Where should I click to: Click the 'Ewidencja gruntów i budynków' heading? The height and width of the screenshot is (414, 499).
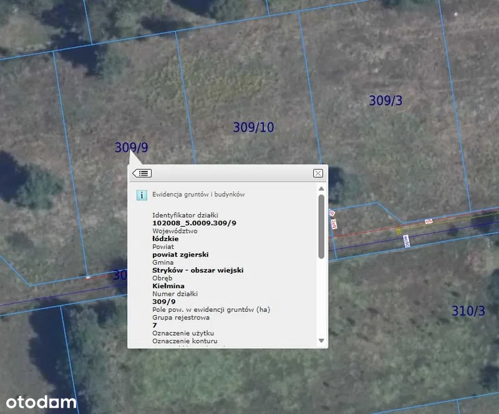tap(198, 194)
